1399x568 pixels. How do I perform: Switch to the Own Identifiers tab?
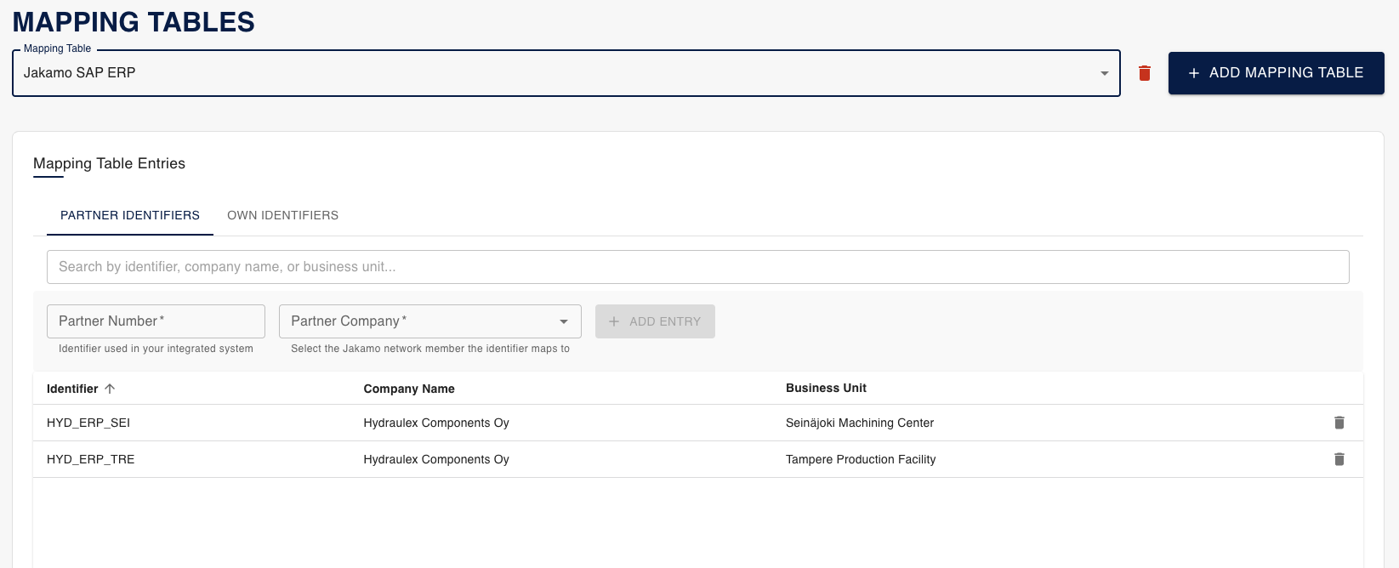point(282,215)
